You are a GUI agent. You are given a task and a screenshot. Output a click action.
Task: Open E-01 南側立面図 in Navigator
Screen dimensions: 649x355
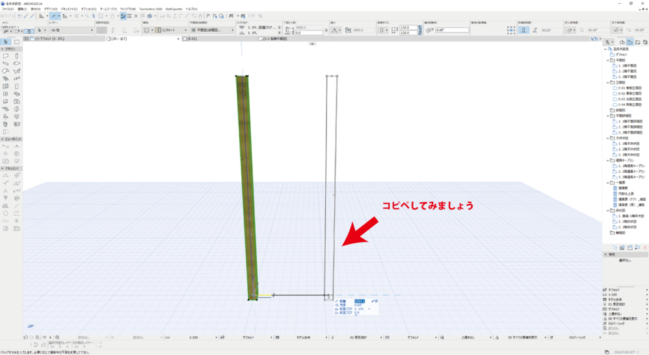coord(629,88)
